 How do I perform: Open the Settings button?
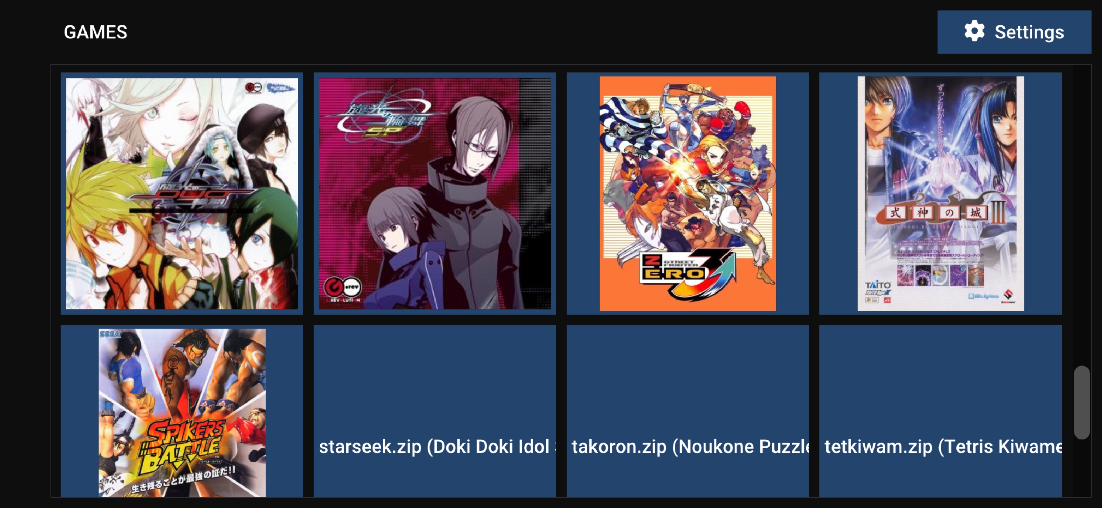(1014, 32)
